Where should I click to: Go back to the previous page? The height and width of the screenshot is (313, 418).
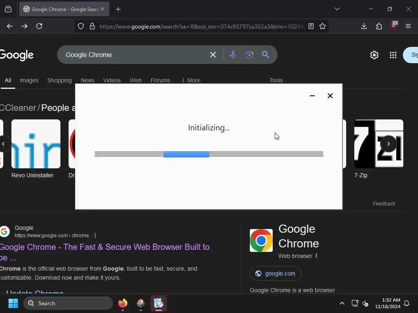10,26
